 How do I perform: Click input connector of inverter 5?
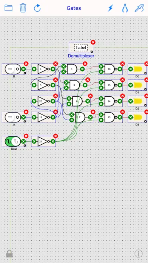point(34,85)
